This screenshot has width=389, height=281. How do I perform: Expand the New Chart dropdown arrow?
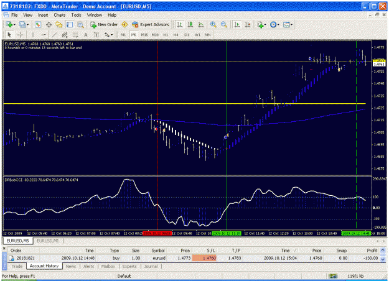(x=14, y=25)
